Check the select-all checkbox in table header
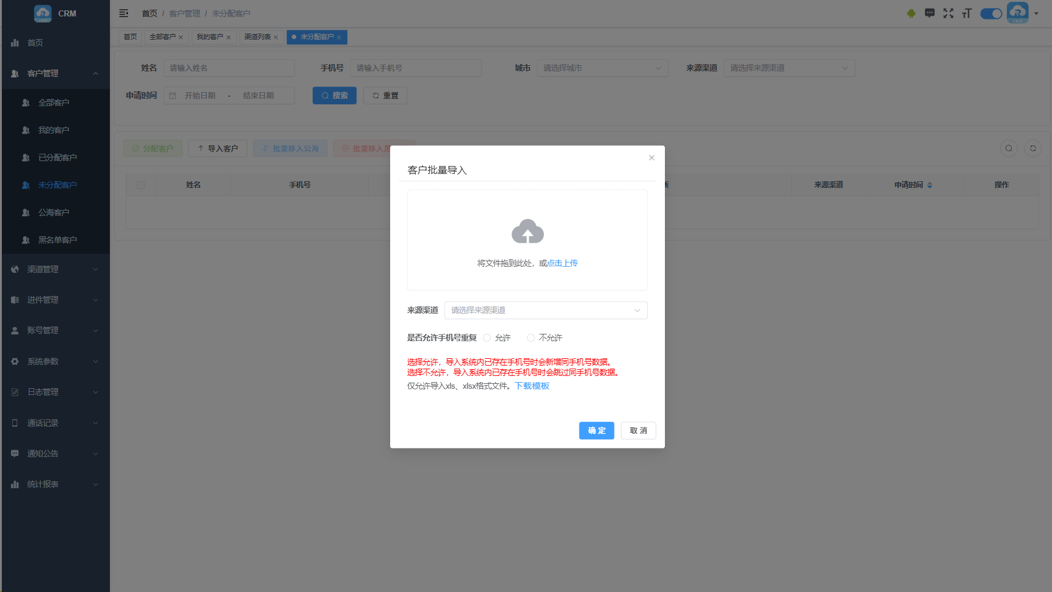Viewport: 1052px width, 592px height. (141, 185)
